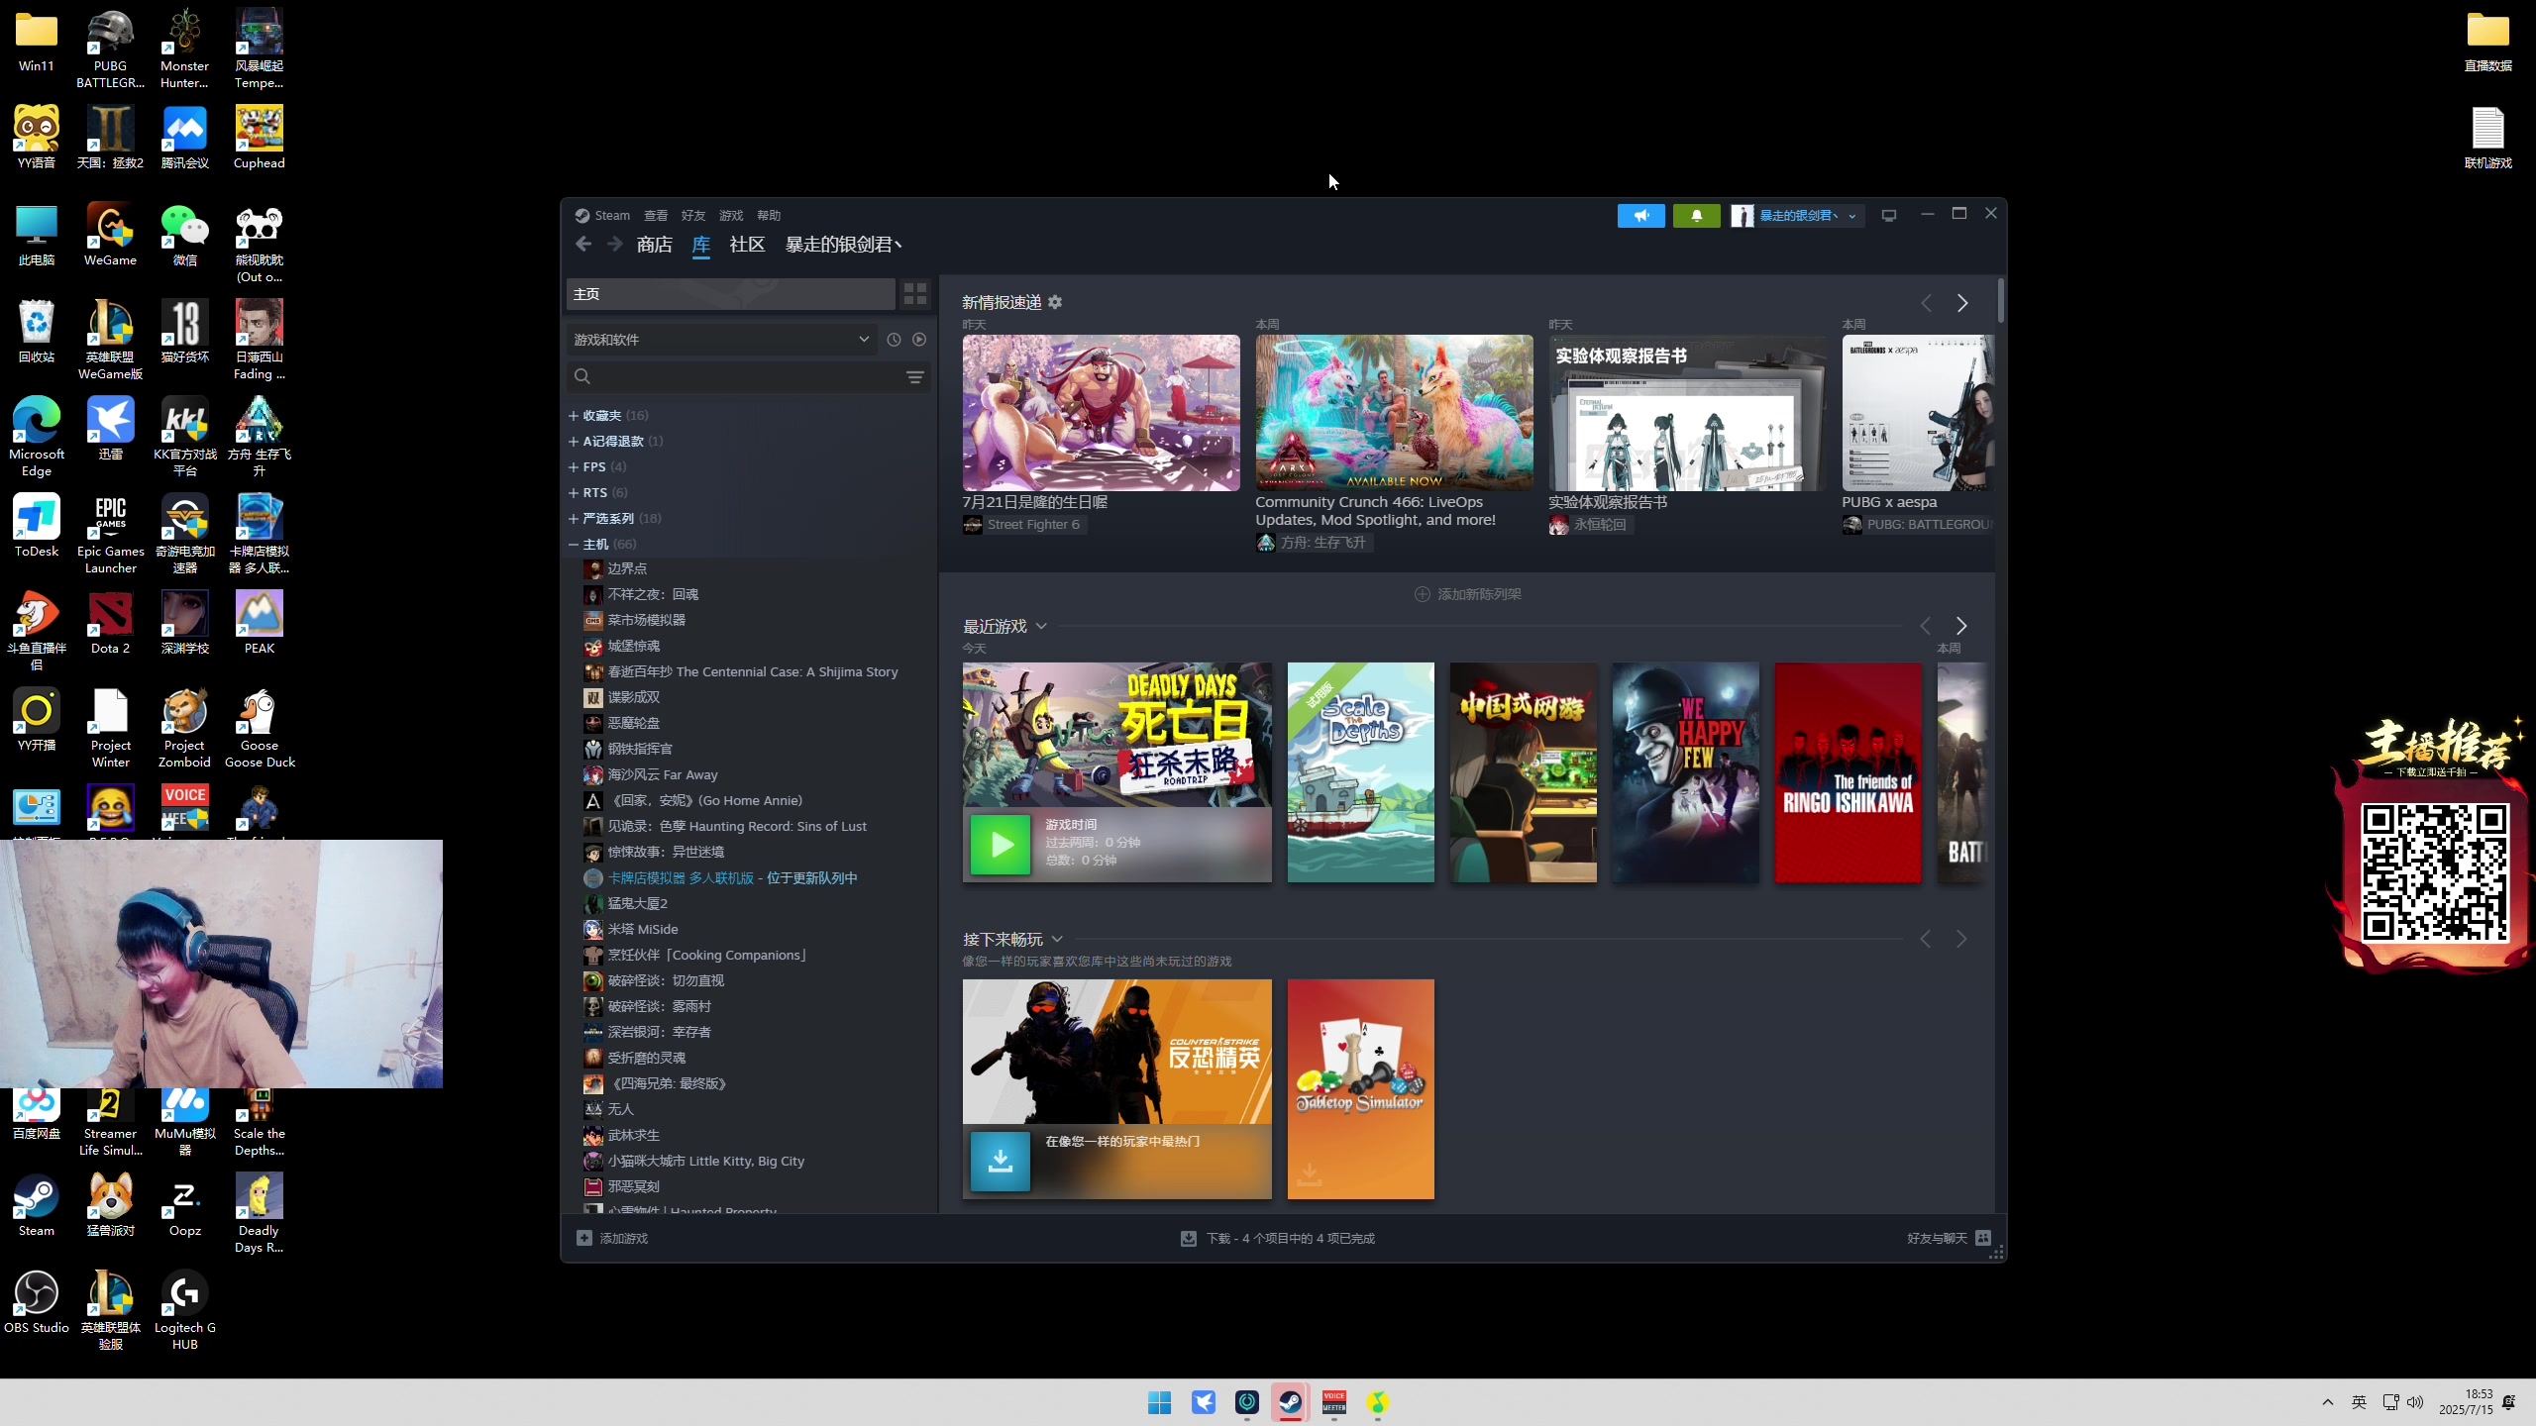Open the 暴走的银剑君 profile tab
The height and width of the screenshot is (1426, 2536).
point(844,245)
